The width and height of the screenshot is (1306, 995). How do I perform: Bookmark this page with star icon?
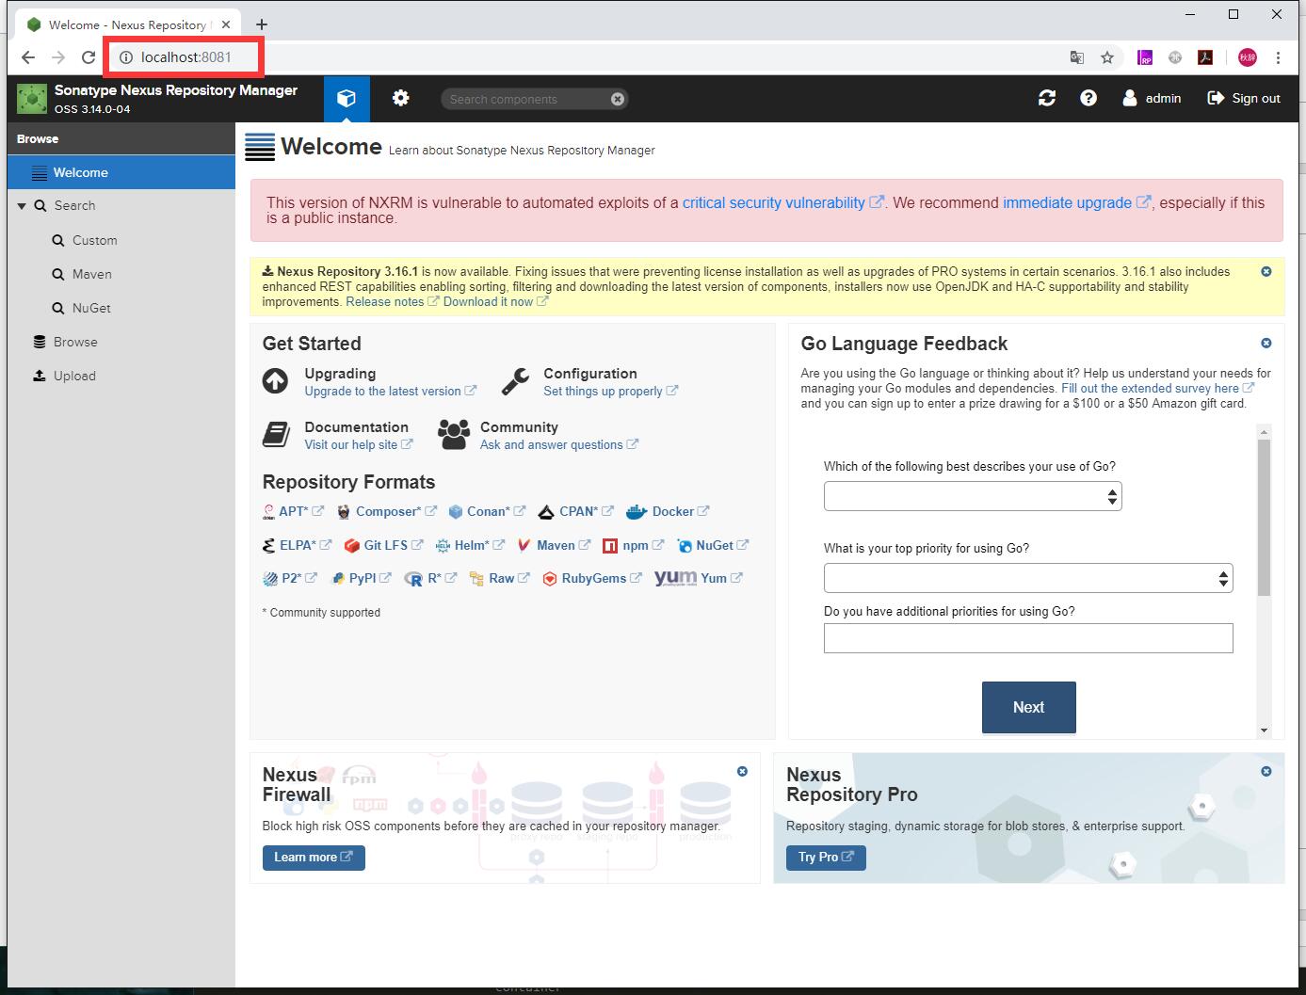point(1107,57)
